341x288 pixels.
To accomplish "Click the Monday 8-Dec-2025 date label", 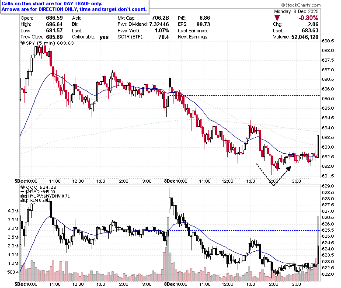I will pyautogui.click(x=296, y=11).
